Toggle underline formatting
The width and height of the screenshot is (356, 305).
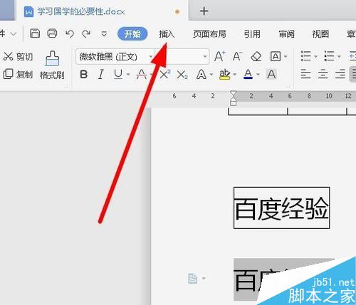point(118,75)
